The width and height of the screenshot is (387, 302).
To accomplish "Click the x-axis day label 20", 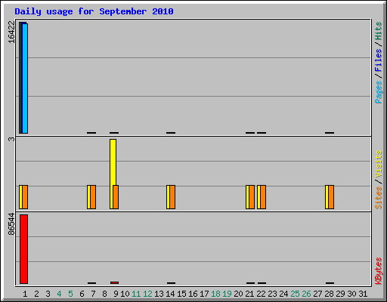I will click(238, 294).
